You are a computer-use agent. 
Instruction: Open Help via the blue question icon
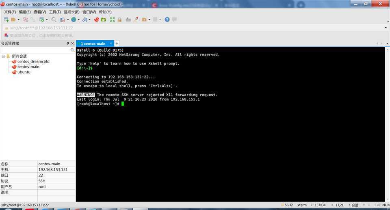pos(167,19)
